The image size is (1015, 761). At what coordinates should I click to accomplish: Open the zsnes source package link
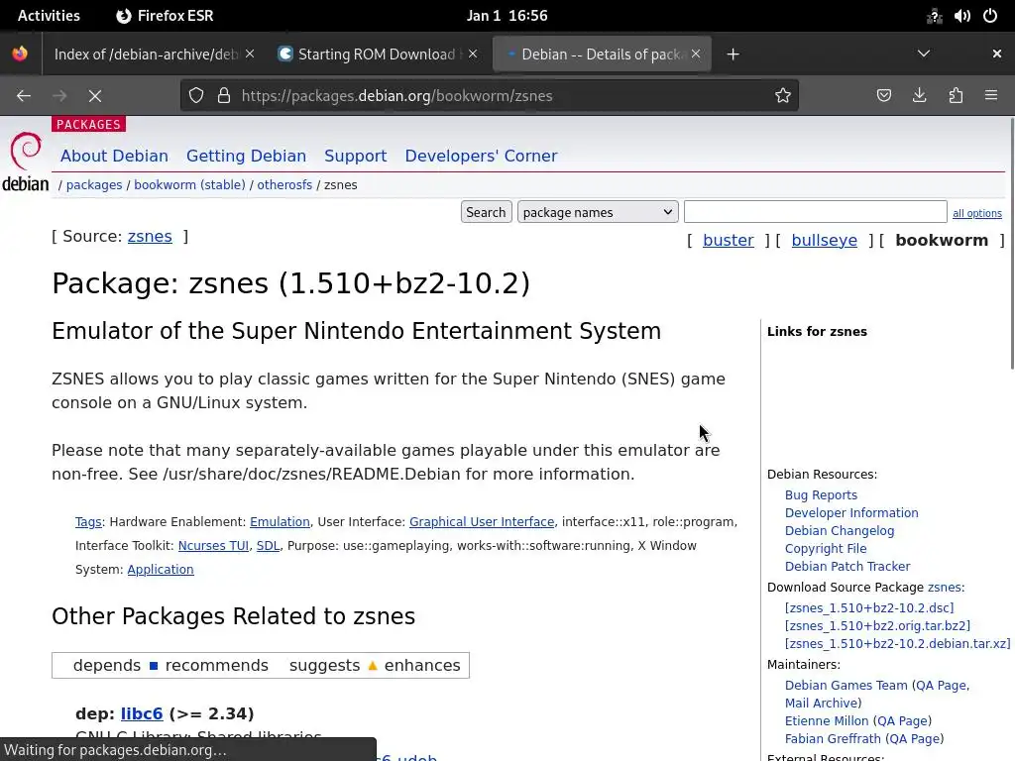tap(150, 236)
